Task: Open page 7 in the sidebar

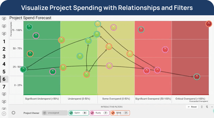Action: click(4, 87)
